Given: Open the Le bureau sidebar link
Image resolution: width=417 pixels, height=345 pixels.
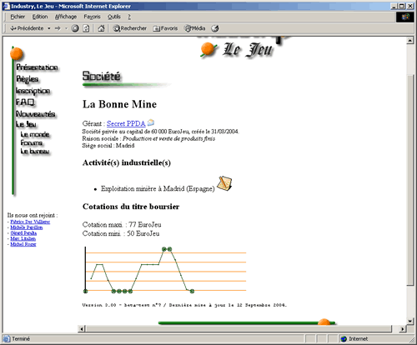Looking at the screenshot, I should (35, 152).
